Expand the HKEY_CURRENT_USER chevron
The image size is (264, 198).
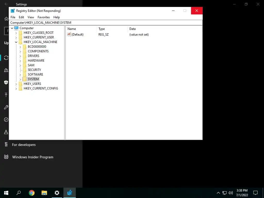(16, 37)
